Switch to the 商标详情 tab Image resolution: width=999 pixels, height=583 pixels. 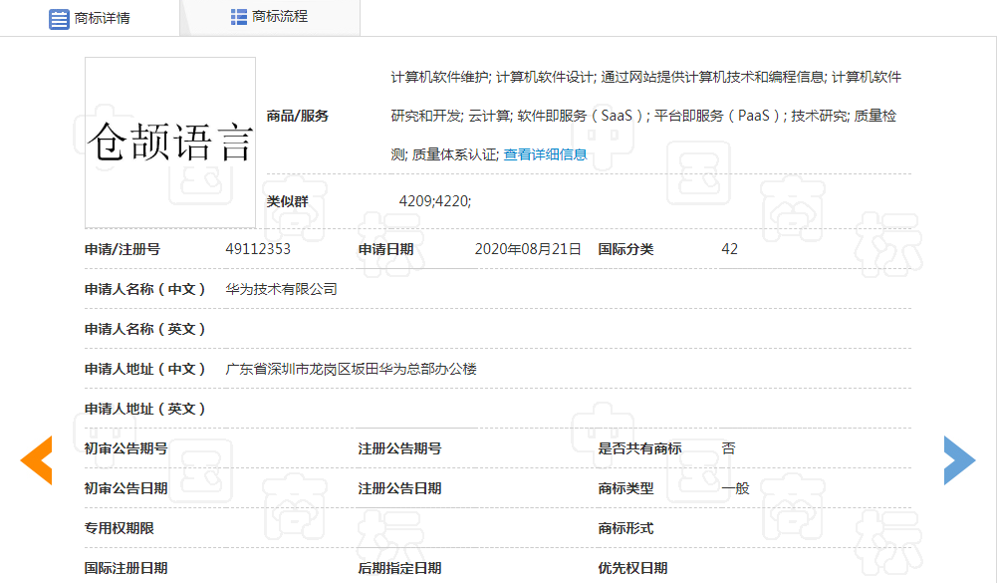[x=90, y=18]
